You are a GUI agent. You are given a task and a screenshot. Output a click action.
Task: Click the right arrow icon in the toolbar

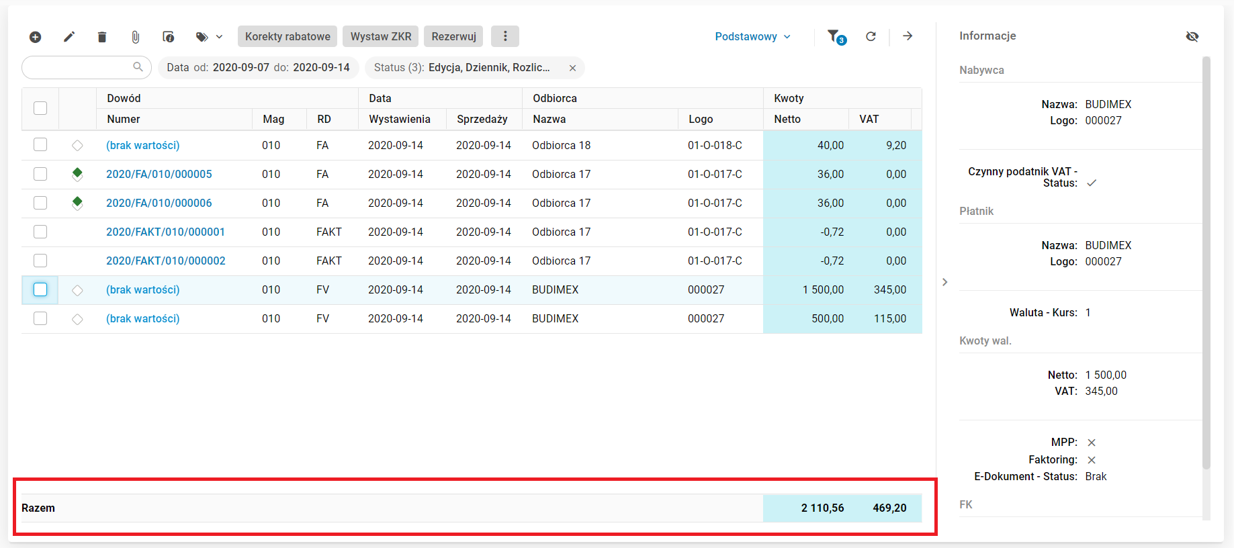tap(908, 36)
